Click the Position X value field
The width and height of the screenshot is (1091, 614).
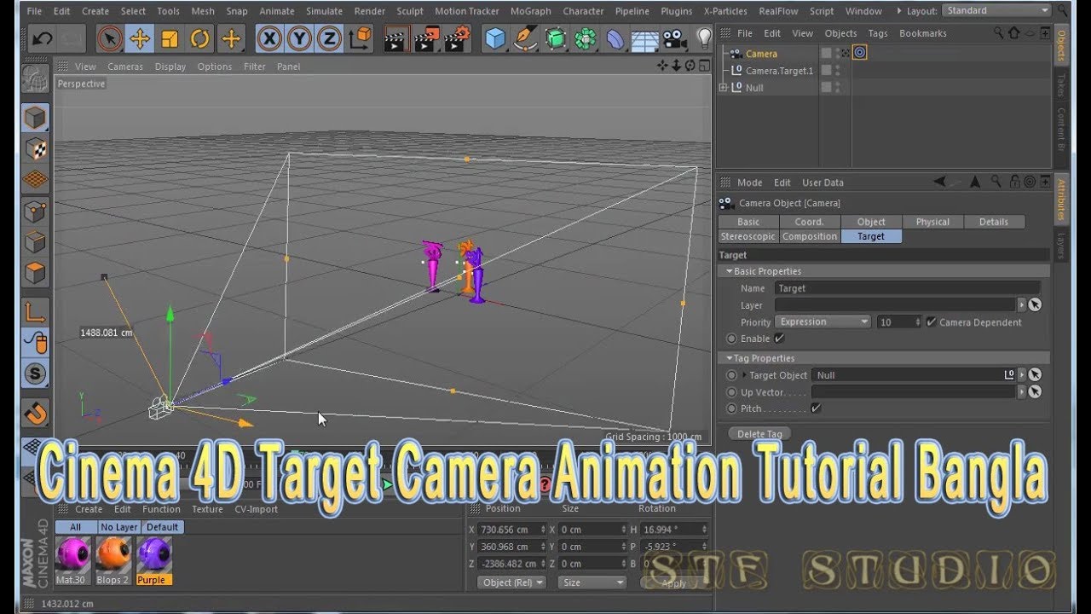511,530
